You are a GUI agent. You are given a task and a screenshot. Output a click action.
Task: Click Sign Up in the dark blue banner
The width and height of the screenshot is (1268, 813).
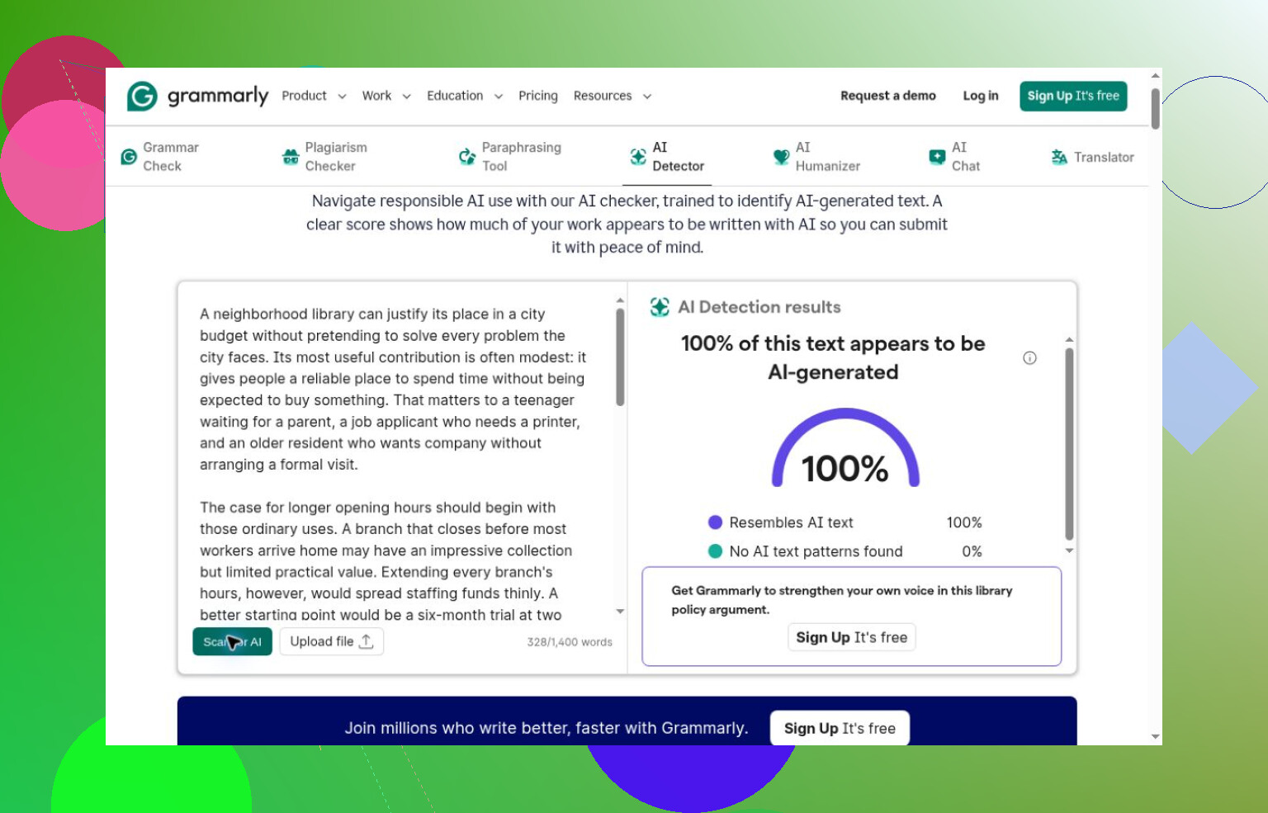(840, 728)
